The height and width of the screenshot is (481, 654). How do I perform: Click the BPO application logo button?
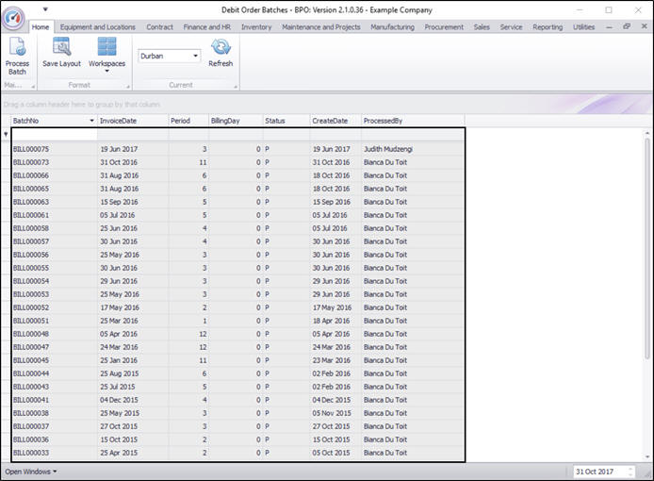tap(13, 18)
